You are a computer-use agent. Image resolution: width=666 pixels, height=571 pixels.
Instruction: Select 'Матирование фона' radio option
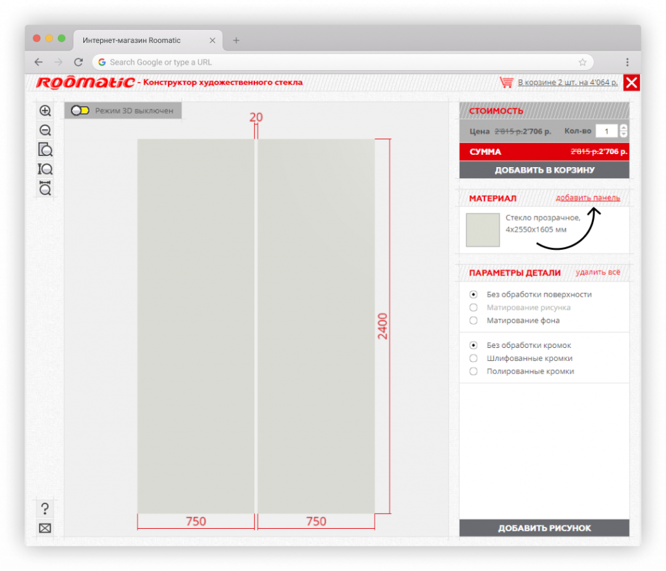click(473, 321)
